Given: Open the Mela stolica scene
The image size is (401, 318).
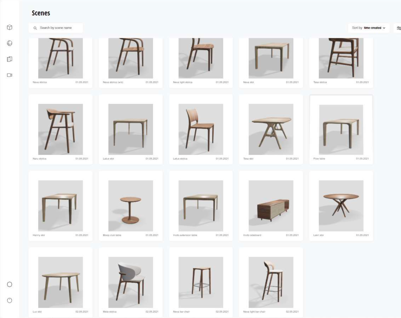Looking at the screenshot, I should pos(131,282).
